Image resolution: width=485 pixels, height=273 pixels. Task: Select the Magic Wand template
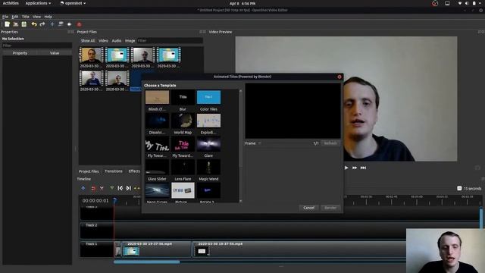[x=209, y=167]
